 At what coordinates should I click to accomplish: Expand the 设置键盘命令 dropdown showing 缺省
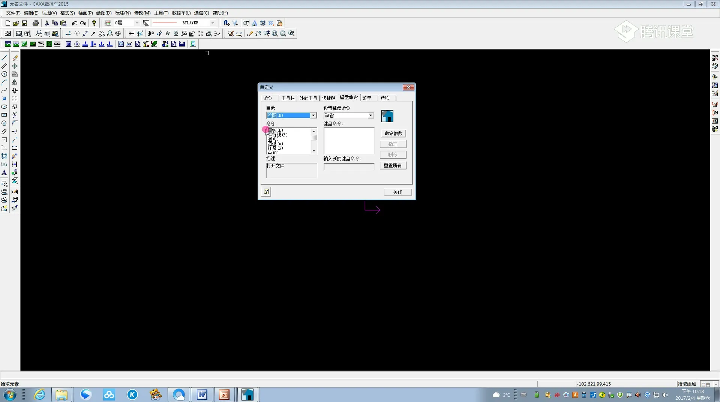coord(370,115)
